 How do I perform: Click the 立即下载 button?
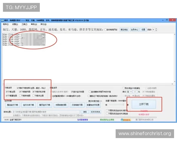144,104
